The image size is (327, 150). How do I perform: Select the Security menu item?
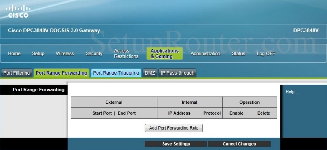click(x=94, y=53)
